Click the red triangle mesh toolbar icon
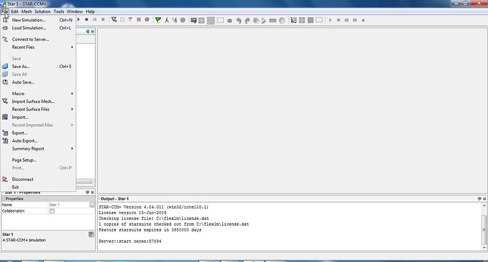This screenshot has height=262, width=488. click(130, 20)
